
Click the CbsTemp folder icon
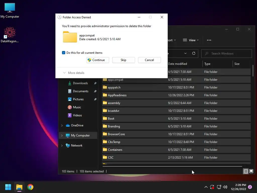(x=105, y=142)
